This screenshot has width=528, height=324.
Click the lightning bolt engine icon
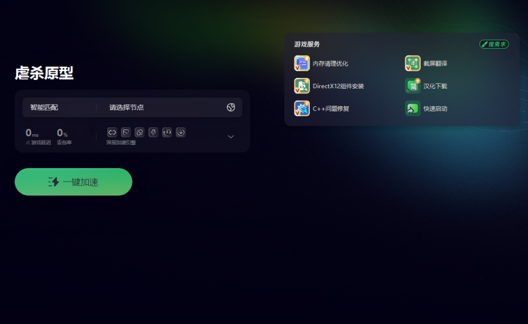(x=153, y=133)
